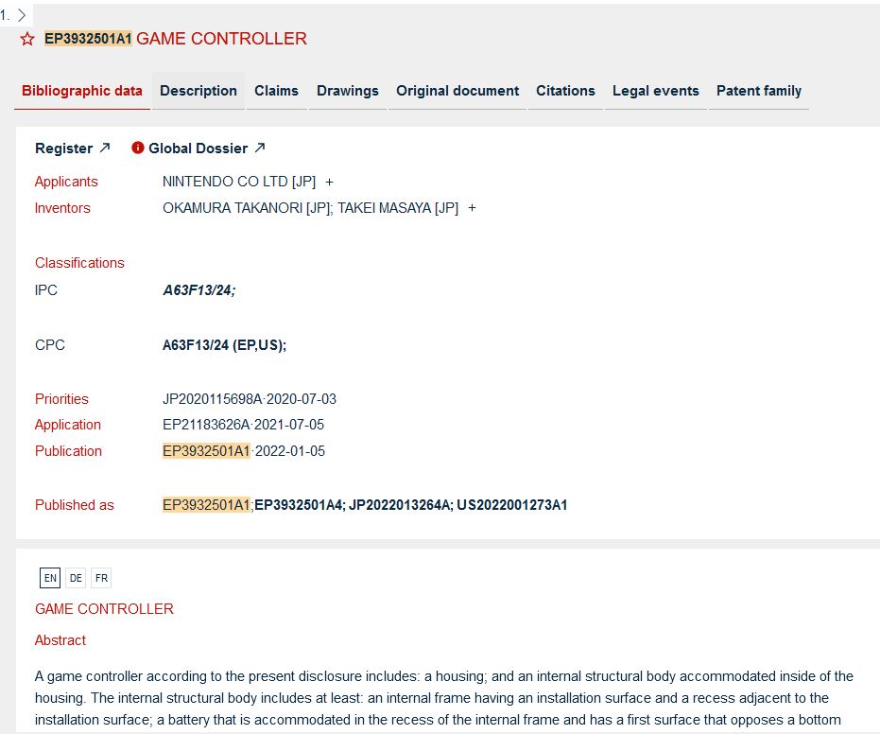
Task: Show the Citations tab
Action: click(x=565, y=91)
